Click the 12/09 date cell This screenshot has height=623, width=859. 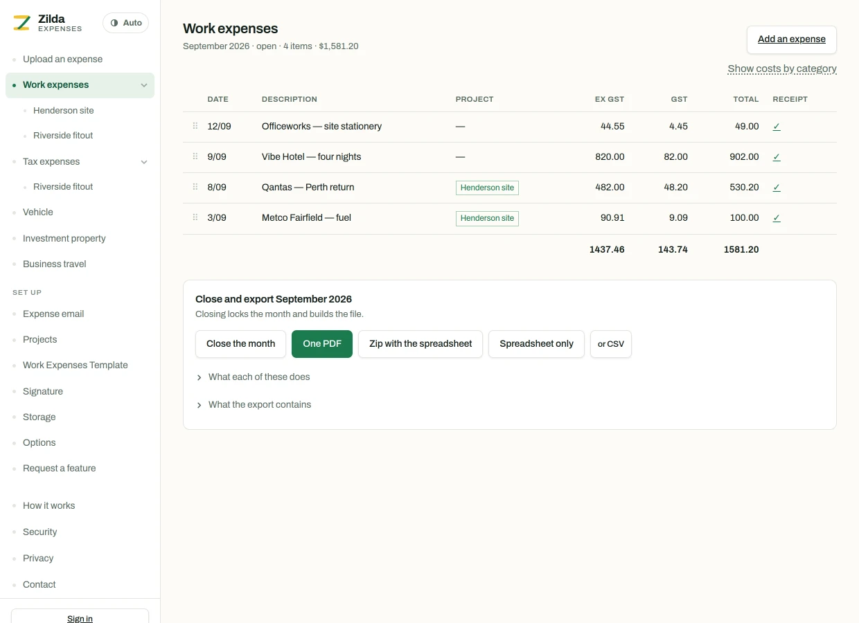coord(220,126)
